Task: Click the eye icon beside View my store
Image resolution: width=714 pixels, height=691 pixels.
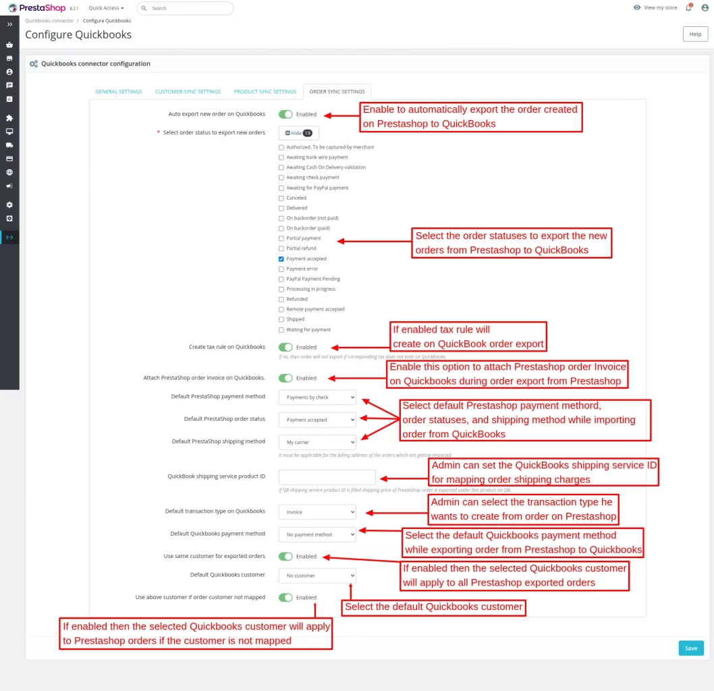Action: click(x=636, y=7)
